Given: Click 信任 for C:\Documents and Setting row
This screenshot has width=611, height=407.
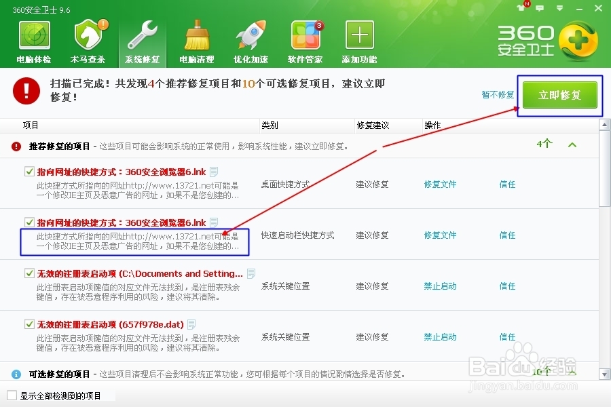Looking at the screenshot, I should [x=507, y=286].
